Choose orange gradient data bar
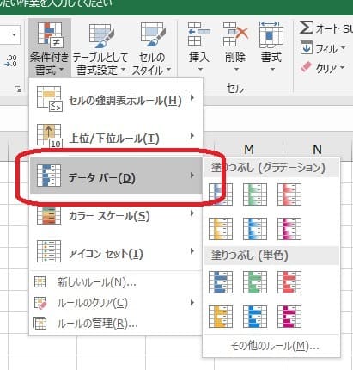The width and height of the screenshot is (353, 370). (x=221, y=229)
